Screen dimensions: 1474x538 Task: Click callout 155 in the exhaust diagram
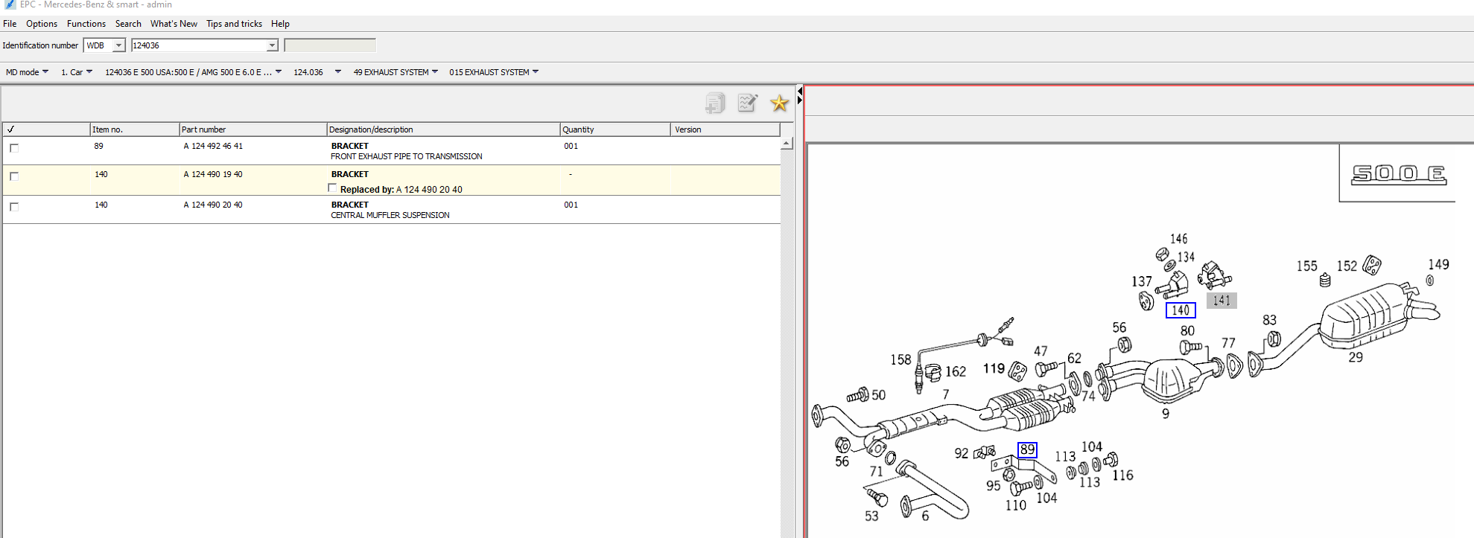tap(1306, 266)
